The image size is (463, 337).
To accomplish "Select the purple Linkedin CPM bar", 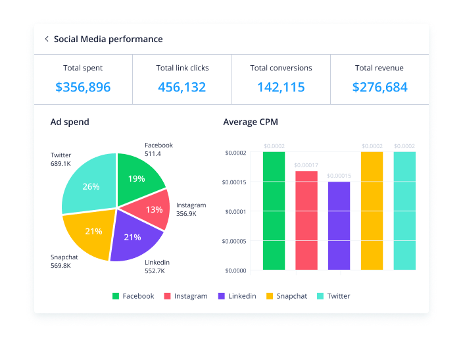I will click(339, 226).
